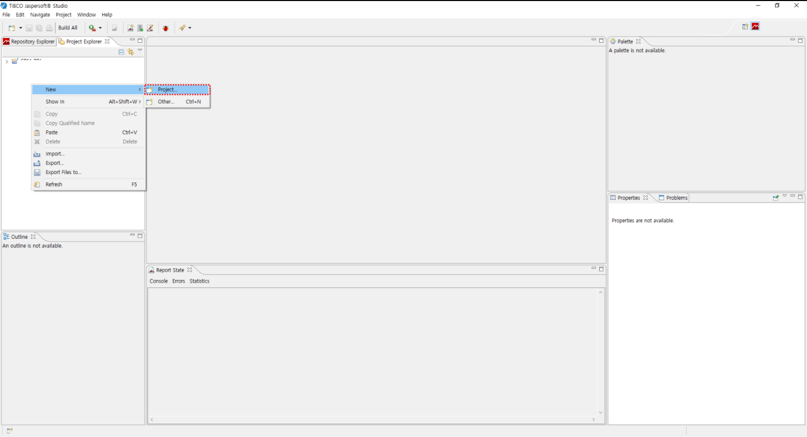Click the status bar icon at bottom left
The image size is (807, 437).
(9, 431)
